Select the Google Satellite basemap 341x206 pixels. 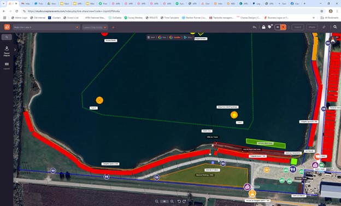point(175,37)
